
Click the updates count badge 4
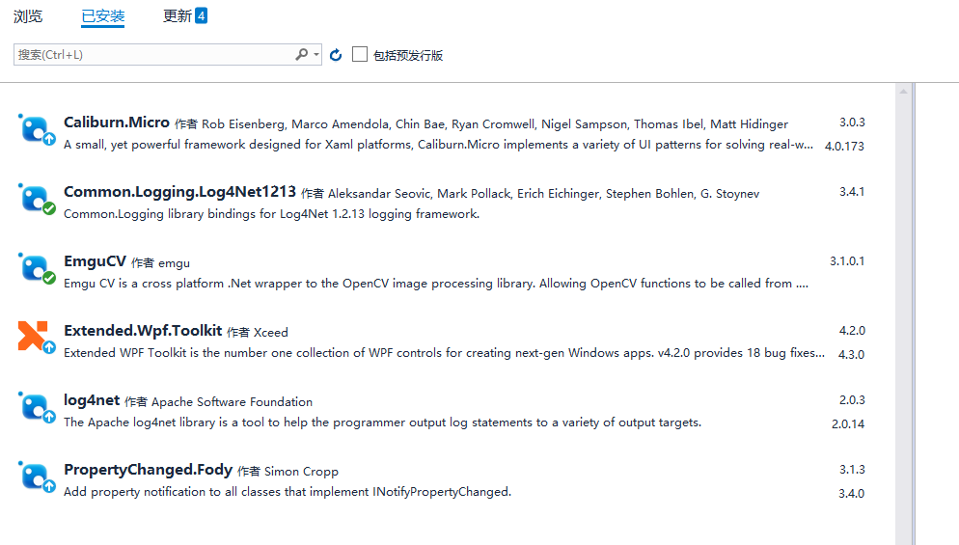(202, 15)
